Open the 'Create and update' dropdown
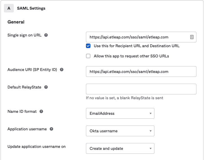Screen dimensions: 204x160 tap(120, 148)
